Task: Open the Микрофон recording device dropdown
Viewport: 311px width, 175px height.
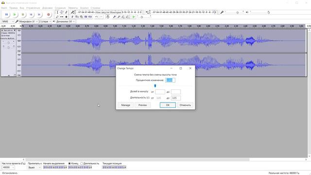Action: [28, 21]
